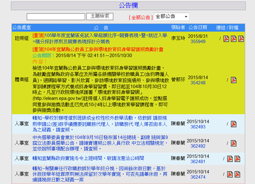Click the 主題檢索 search button
255x184 pixels.
[100, 16]
